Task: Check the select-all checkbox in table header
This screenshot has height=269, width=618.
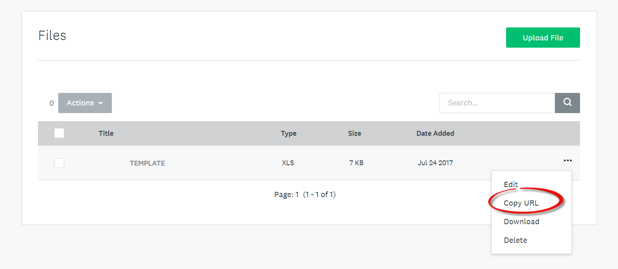Action: coord(59,133)
